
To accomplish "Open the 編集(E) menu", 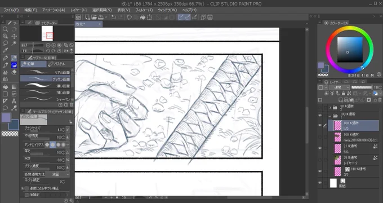I will coord(30,10).
